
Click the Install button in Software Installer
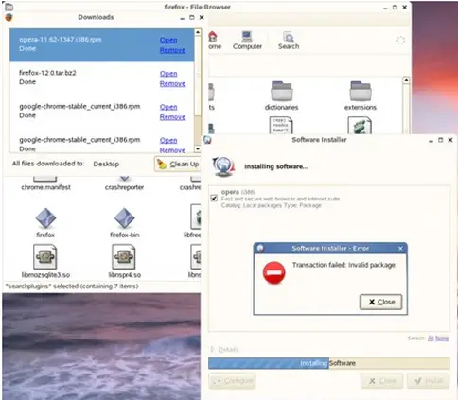(x=428, y=381)
